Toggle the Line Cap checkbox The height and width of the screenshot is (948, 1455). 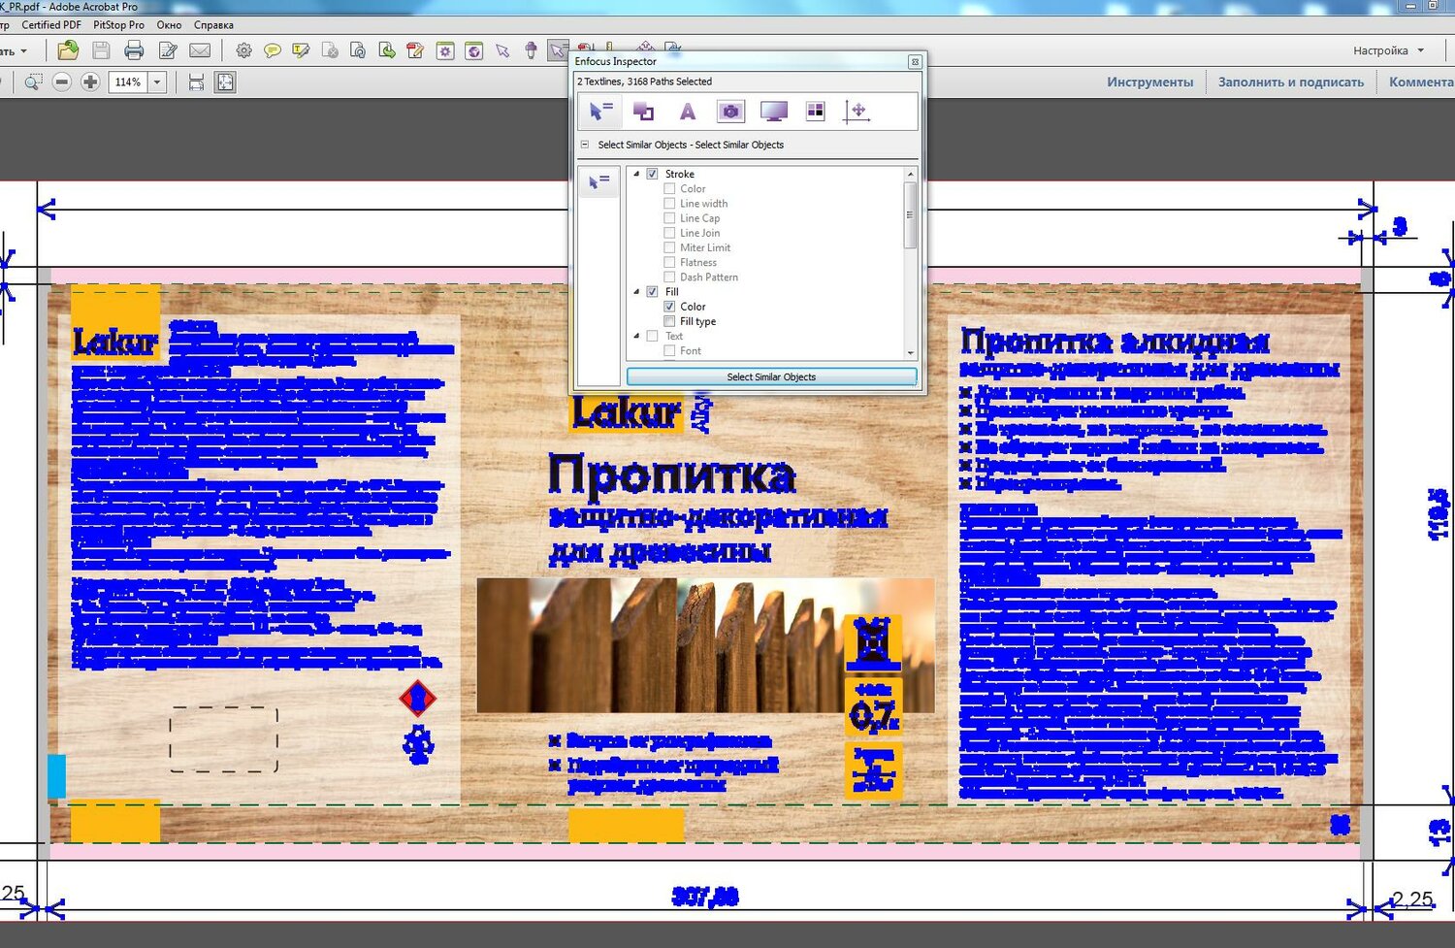pos(669,218)
